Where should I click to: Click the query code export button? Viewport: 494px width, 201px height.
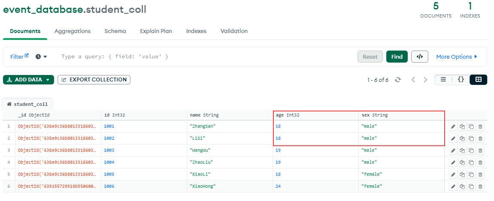click(x=419, y=57)
